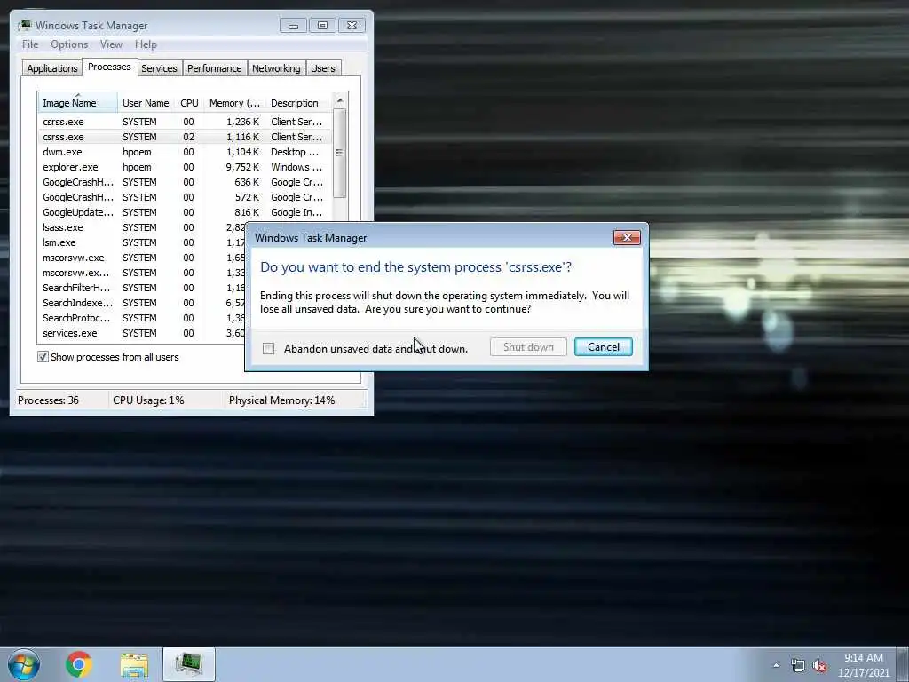Sort by Image Name column header

(78, 103)
